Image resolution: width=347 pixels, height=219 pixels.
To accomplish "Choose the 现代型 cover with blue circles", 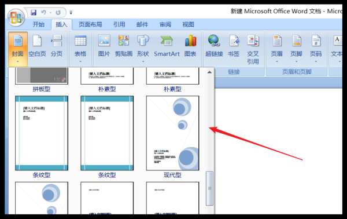I will tap(172, 133).
